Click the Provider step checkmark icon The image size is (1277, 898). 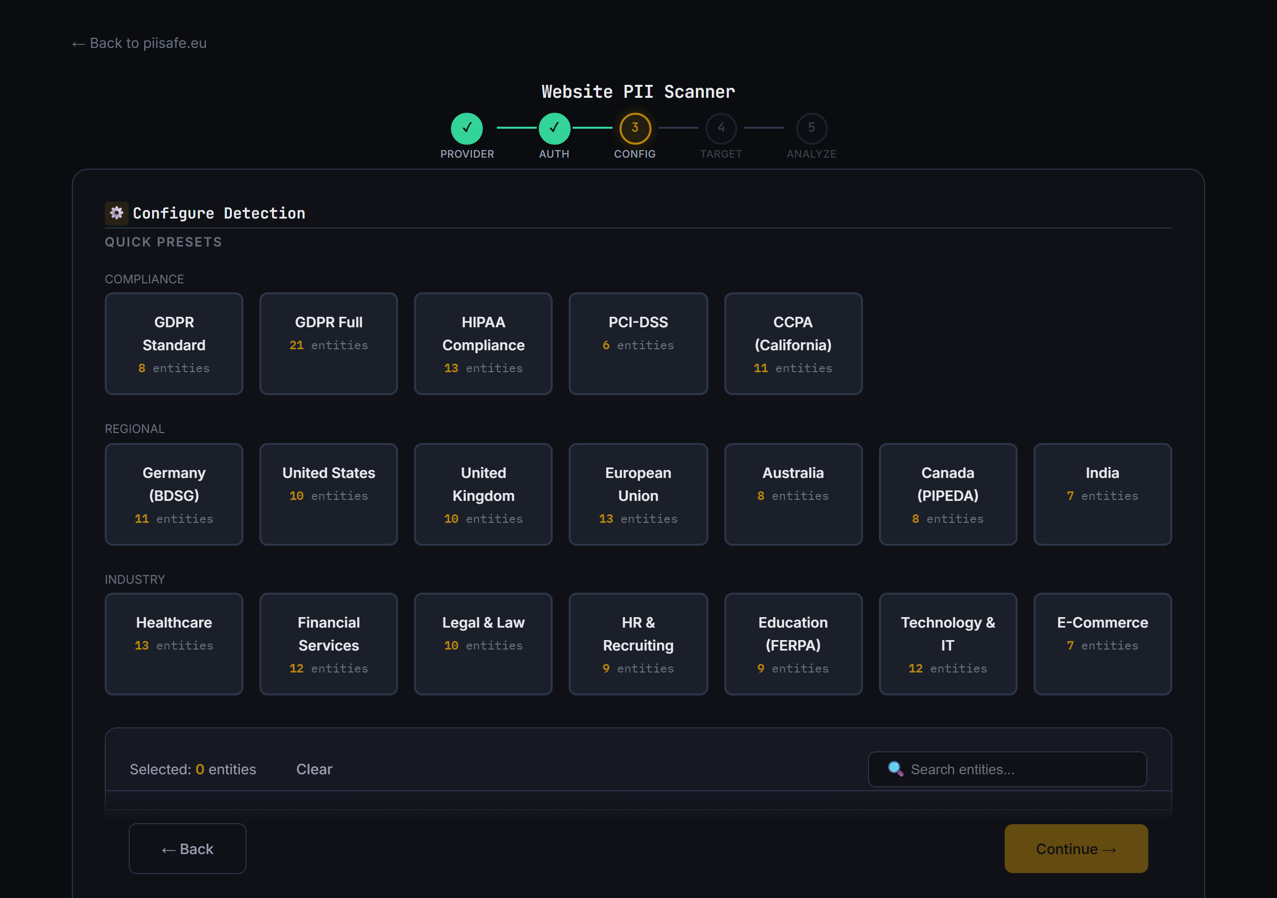coord(467,128)
